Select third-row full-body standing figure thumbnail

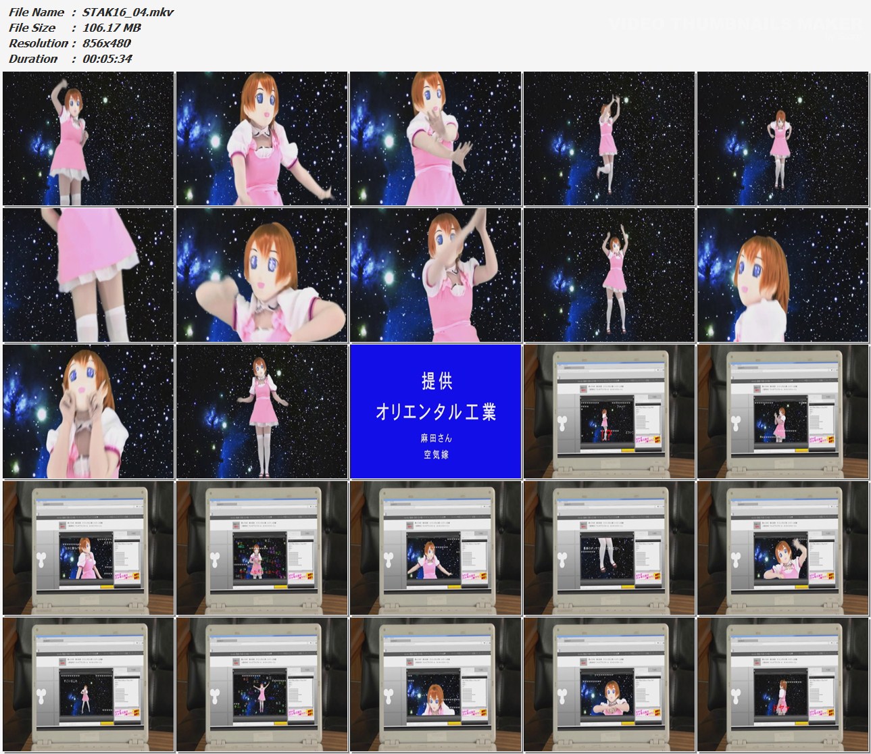[x=262, y=411]
